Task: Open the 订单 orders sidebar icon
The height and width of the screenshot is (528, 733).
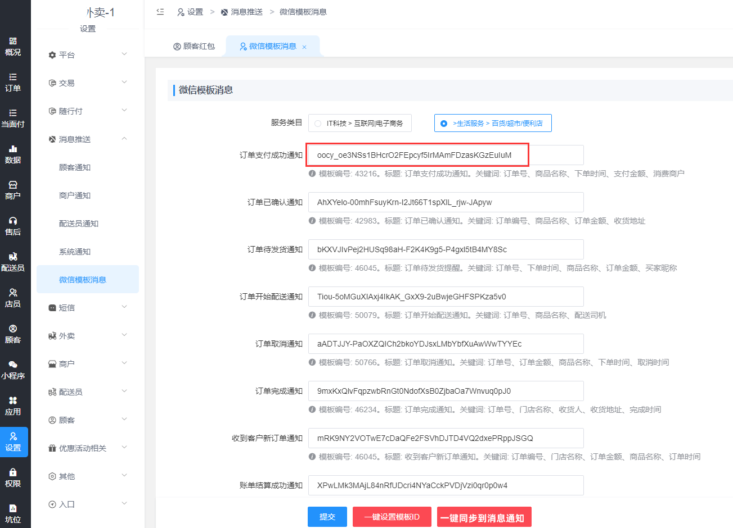Action: (x=13, y=83)
